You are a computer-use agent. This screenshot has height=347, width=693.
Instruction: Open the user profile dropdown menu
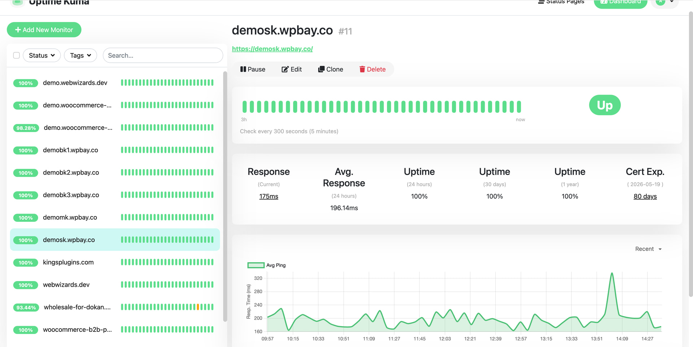tap(665, 2)
